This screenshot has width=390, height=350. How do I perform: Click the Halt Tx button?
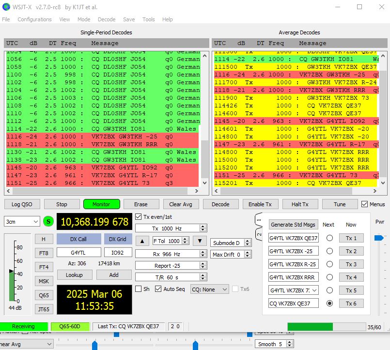[x=300, y=204]
